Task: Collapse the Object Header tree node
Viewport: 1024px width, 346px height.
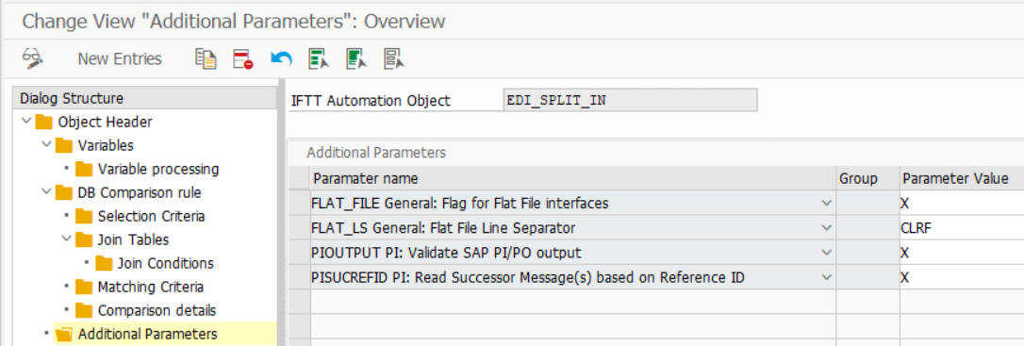Action: coord(26,122)
